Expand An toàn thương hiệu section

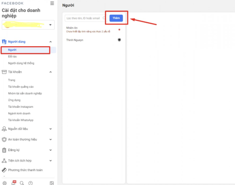tap(50, 140)
